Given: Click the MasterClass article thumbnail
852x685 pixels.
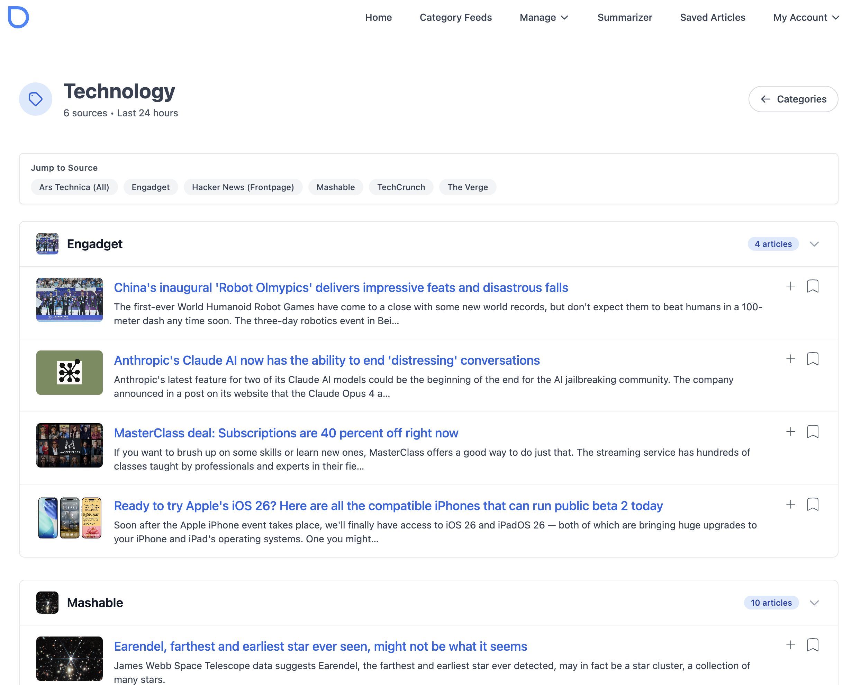Looking at the screenshot, I should [70, 445].
